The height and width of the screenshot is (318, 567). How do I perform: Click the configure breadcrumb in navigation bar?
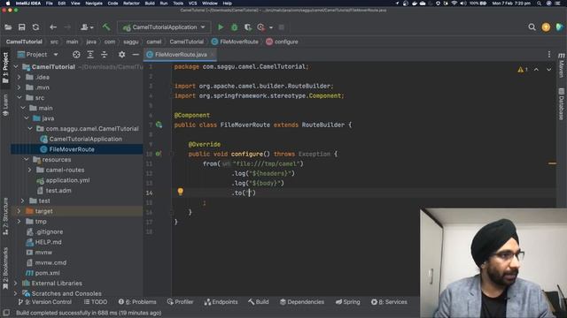[x=282, y=42]
